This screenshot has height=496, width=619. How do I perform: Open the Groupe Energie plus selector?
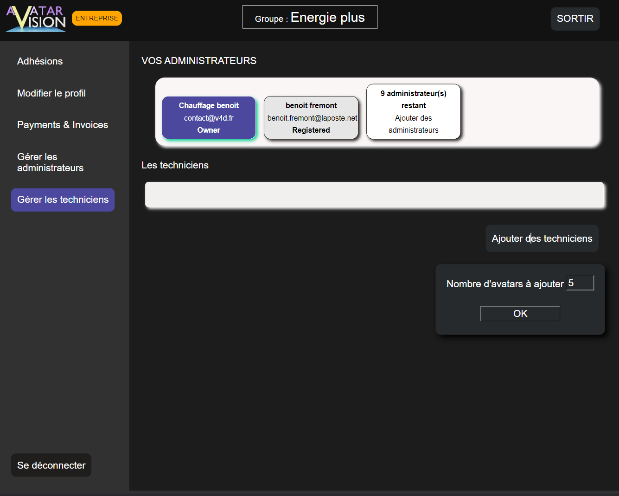pyautogui.click(x=310, y=17)
